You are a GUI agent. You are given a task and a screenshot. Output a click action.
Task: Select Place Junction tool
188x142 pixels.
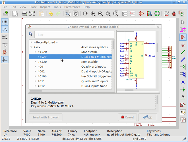click(x=183, y=90)
